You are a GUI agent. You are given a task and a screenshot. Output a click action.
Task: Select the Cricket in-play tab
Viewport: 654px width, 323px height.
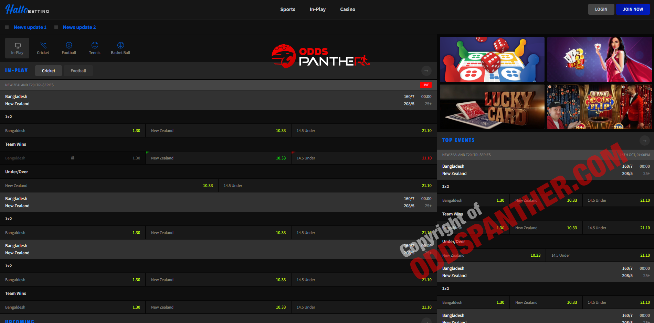click(49, 71)
